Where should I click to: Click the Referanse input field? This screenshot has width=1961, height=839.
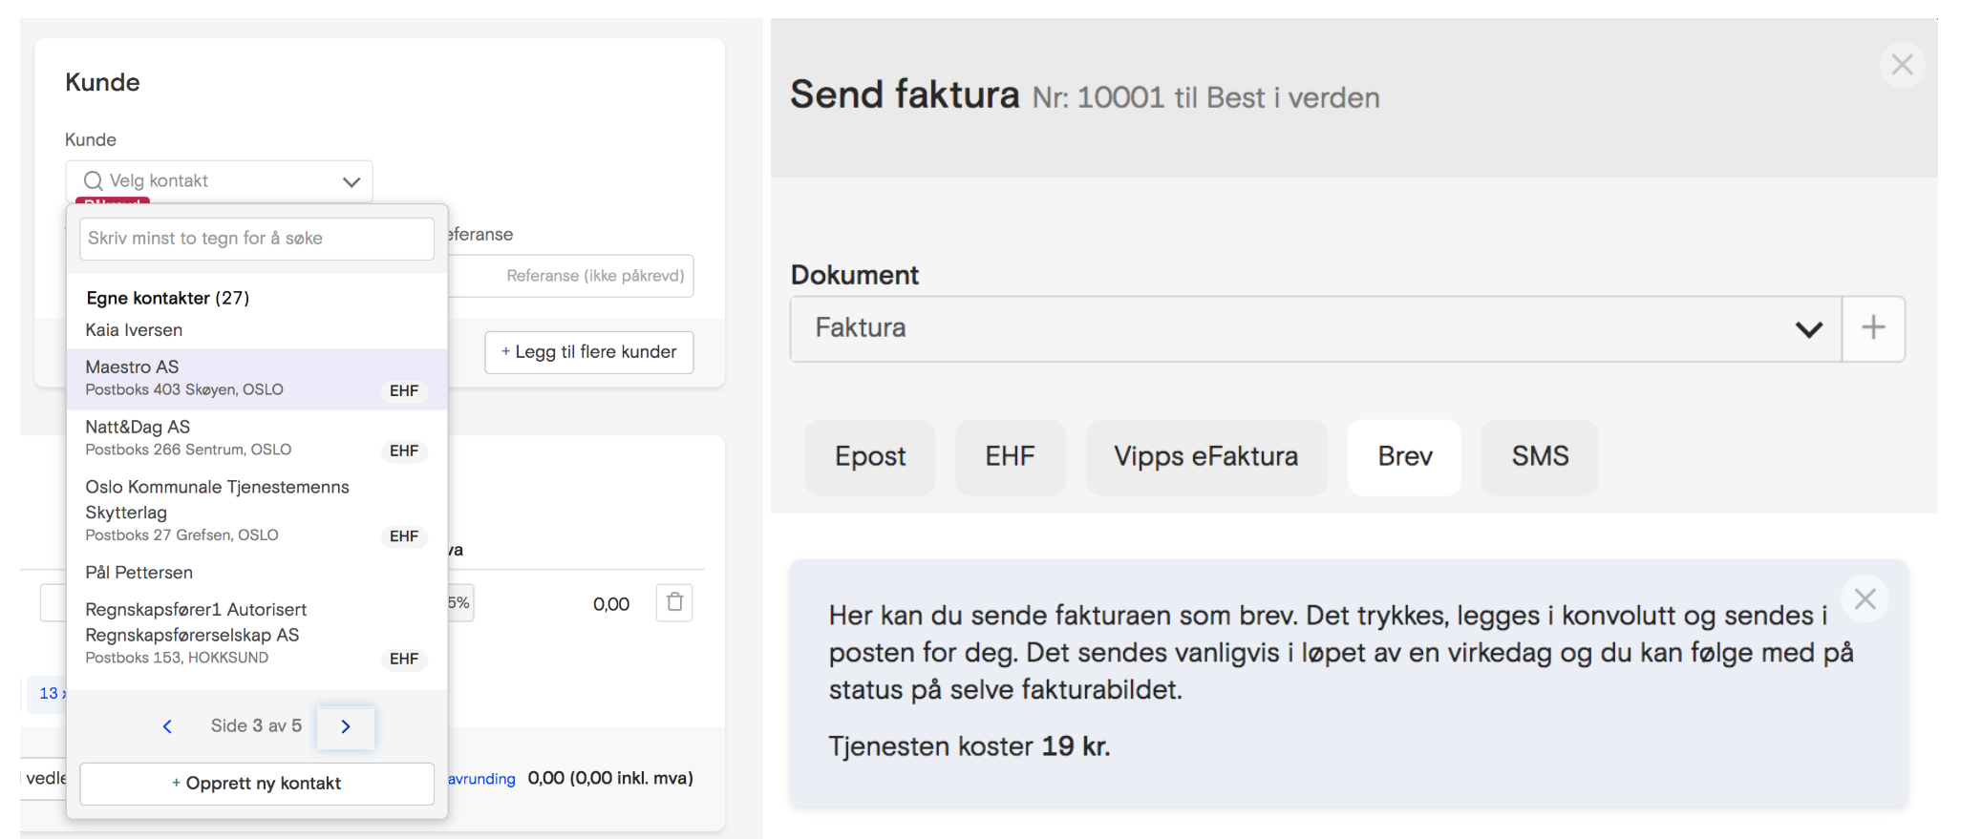click(571, 276)
